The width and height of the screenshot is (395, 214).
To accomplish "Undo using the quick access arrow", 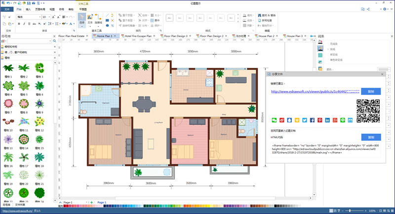I will [8, 3].
